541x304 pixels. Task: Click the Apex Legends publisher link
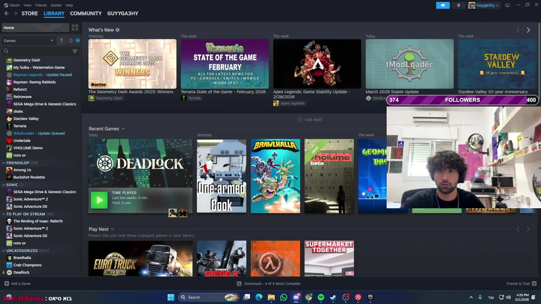pyautogui.click(x=289, y=103)
